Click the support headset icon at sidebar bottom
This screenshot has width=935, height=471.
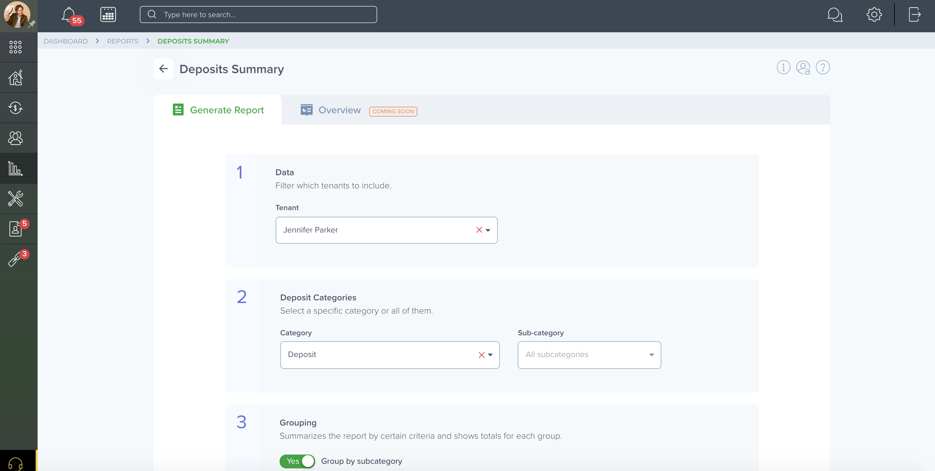pyautogui.click(x=15, y=463)
